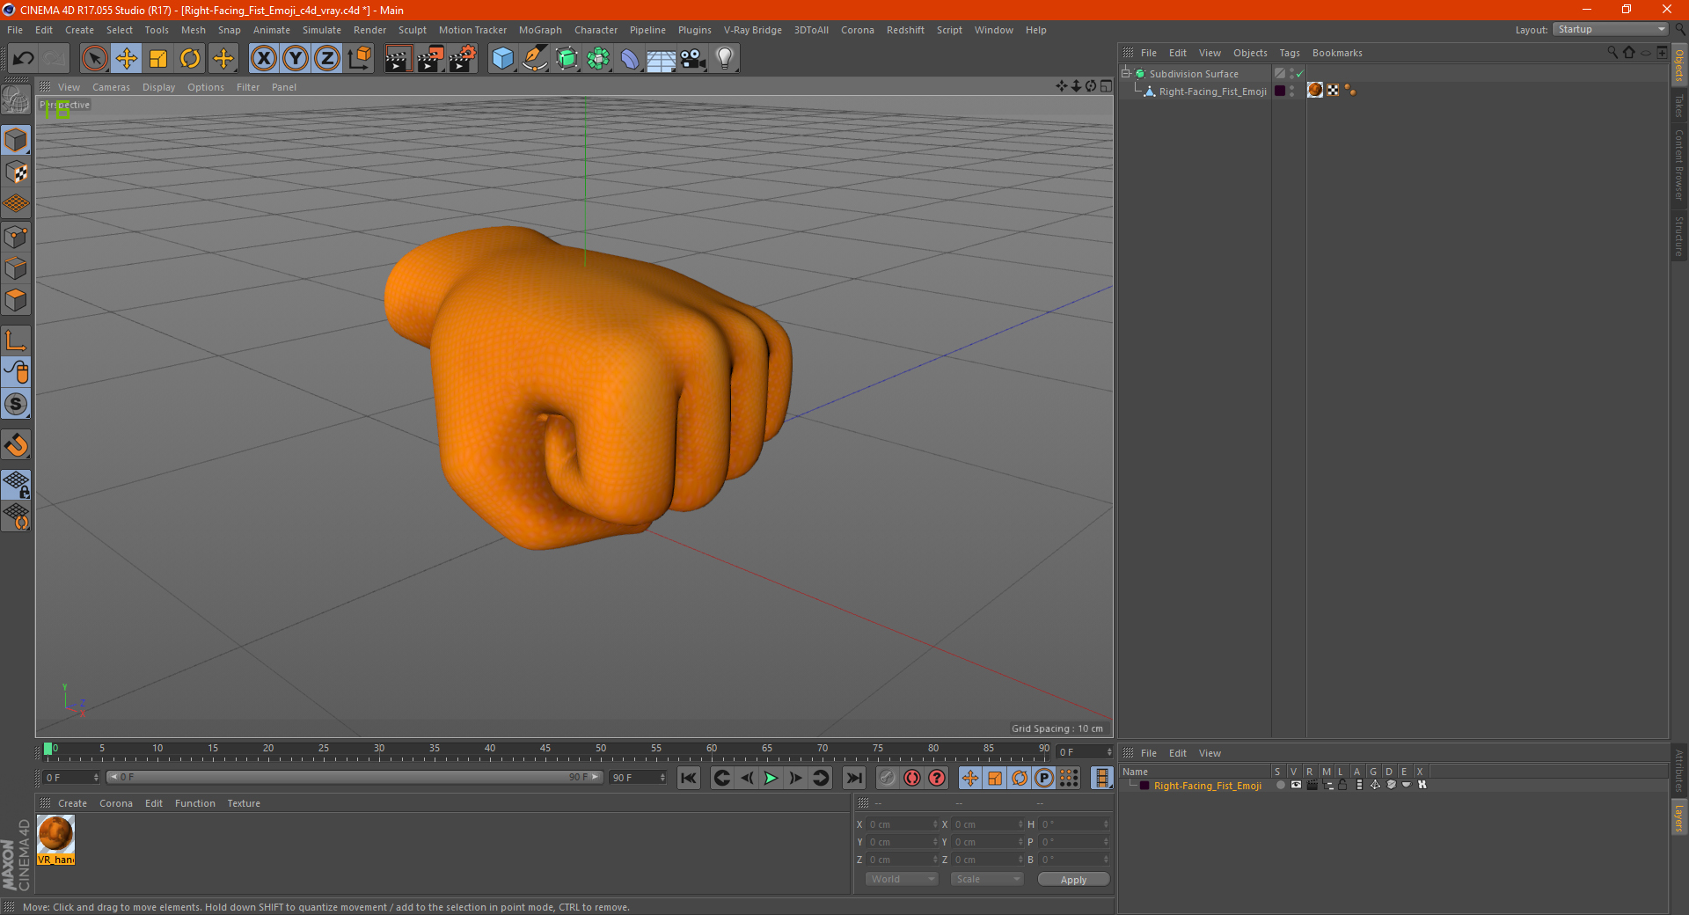Toggle X axis lock
Viewport: 1689px width, 915px height.
(263, 59)
